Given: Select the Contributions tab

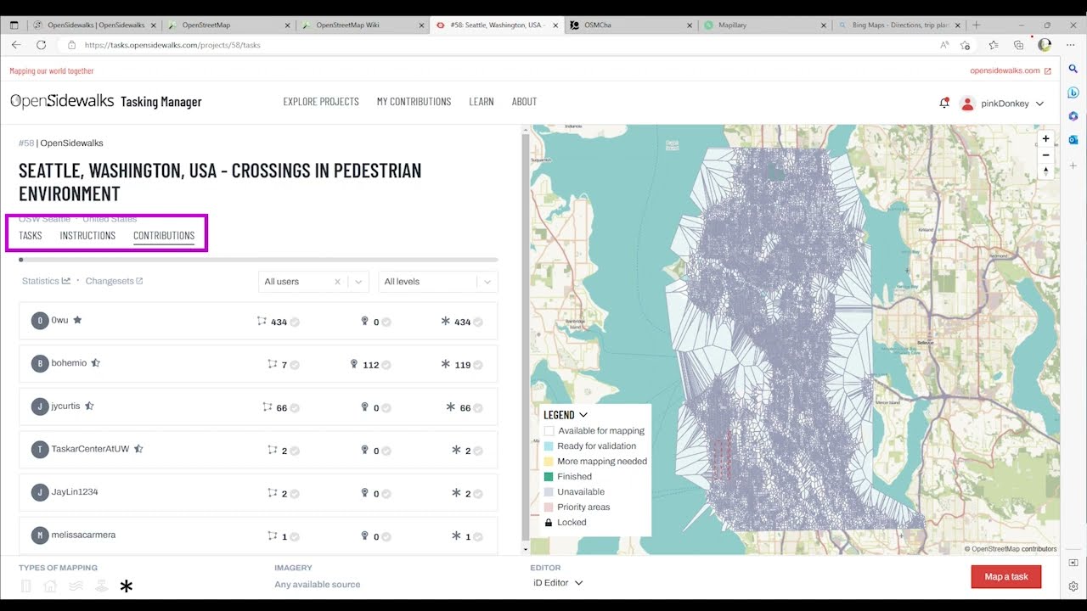Looking at the screenshot, I should pos(164,236).
